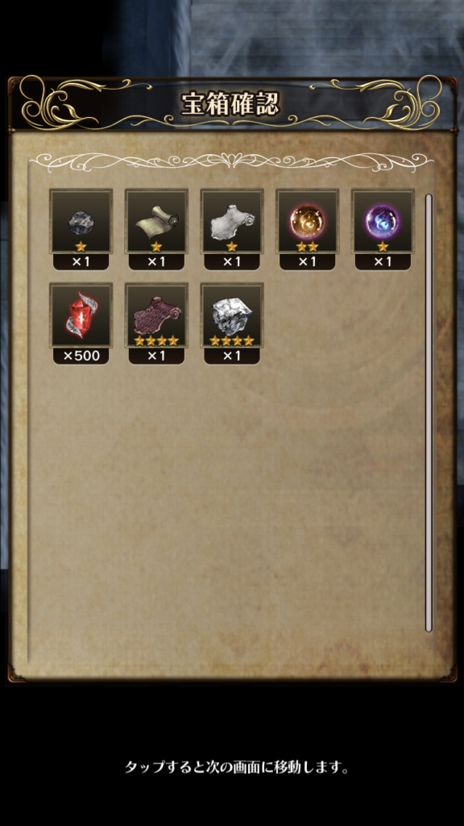
Task: Tap the ×1 label under the reddish hide
Action: click(156, 356)
